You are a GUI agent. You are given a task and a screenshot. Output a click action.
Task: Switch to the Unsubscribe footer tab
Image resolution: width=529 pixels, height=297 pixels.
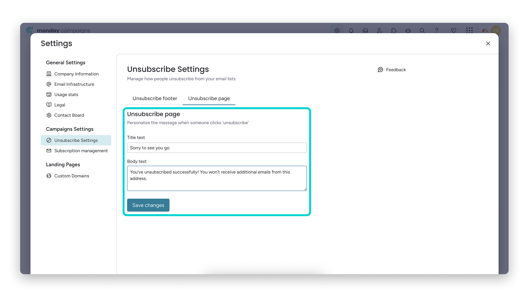click(x=155, y=98)
